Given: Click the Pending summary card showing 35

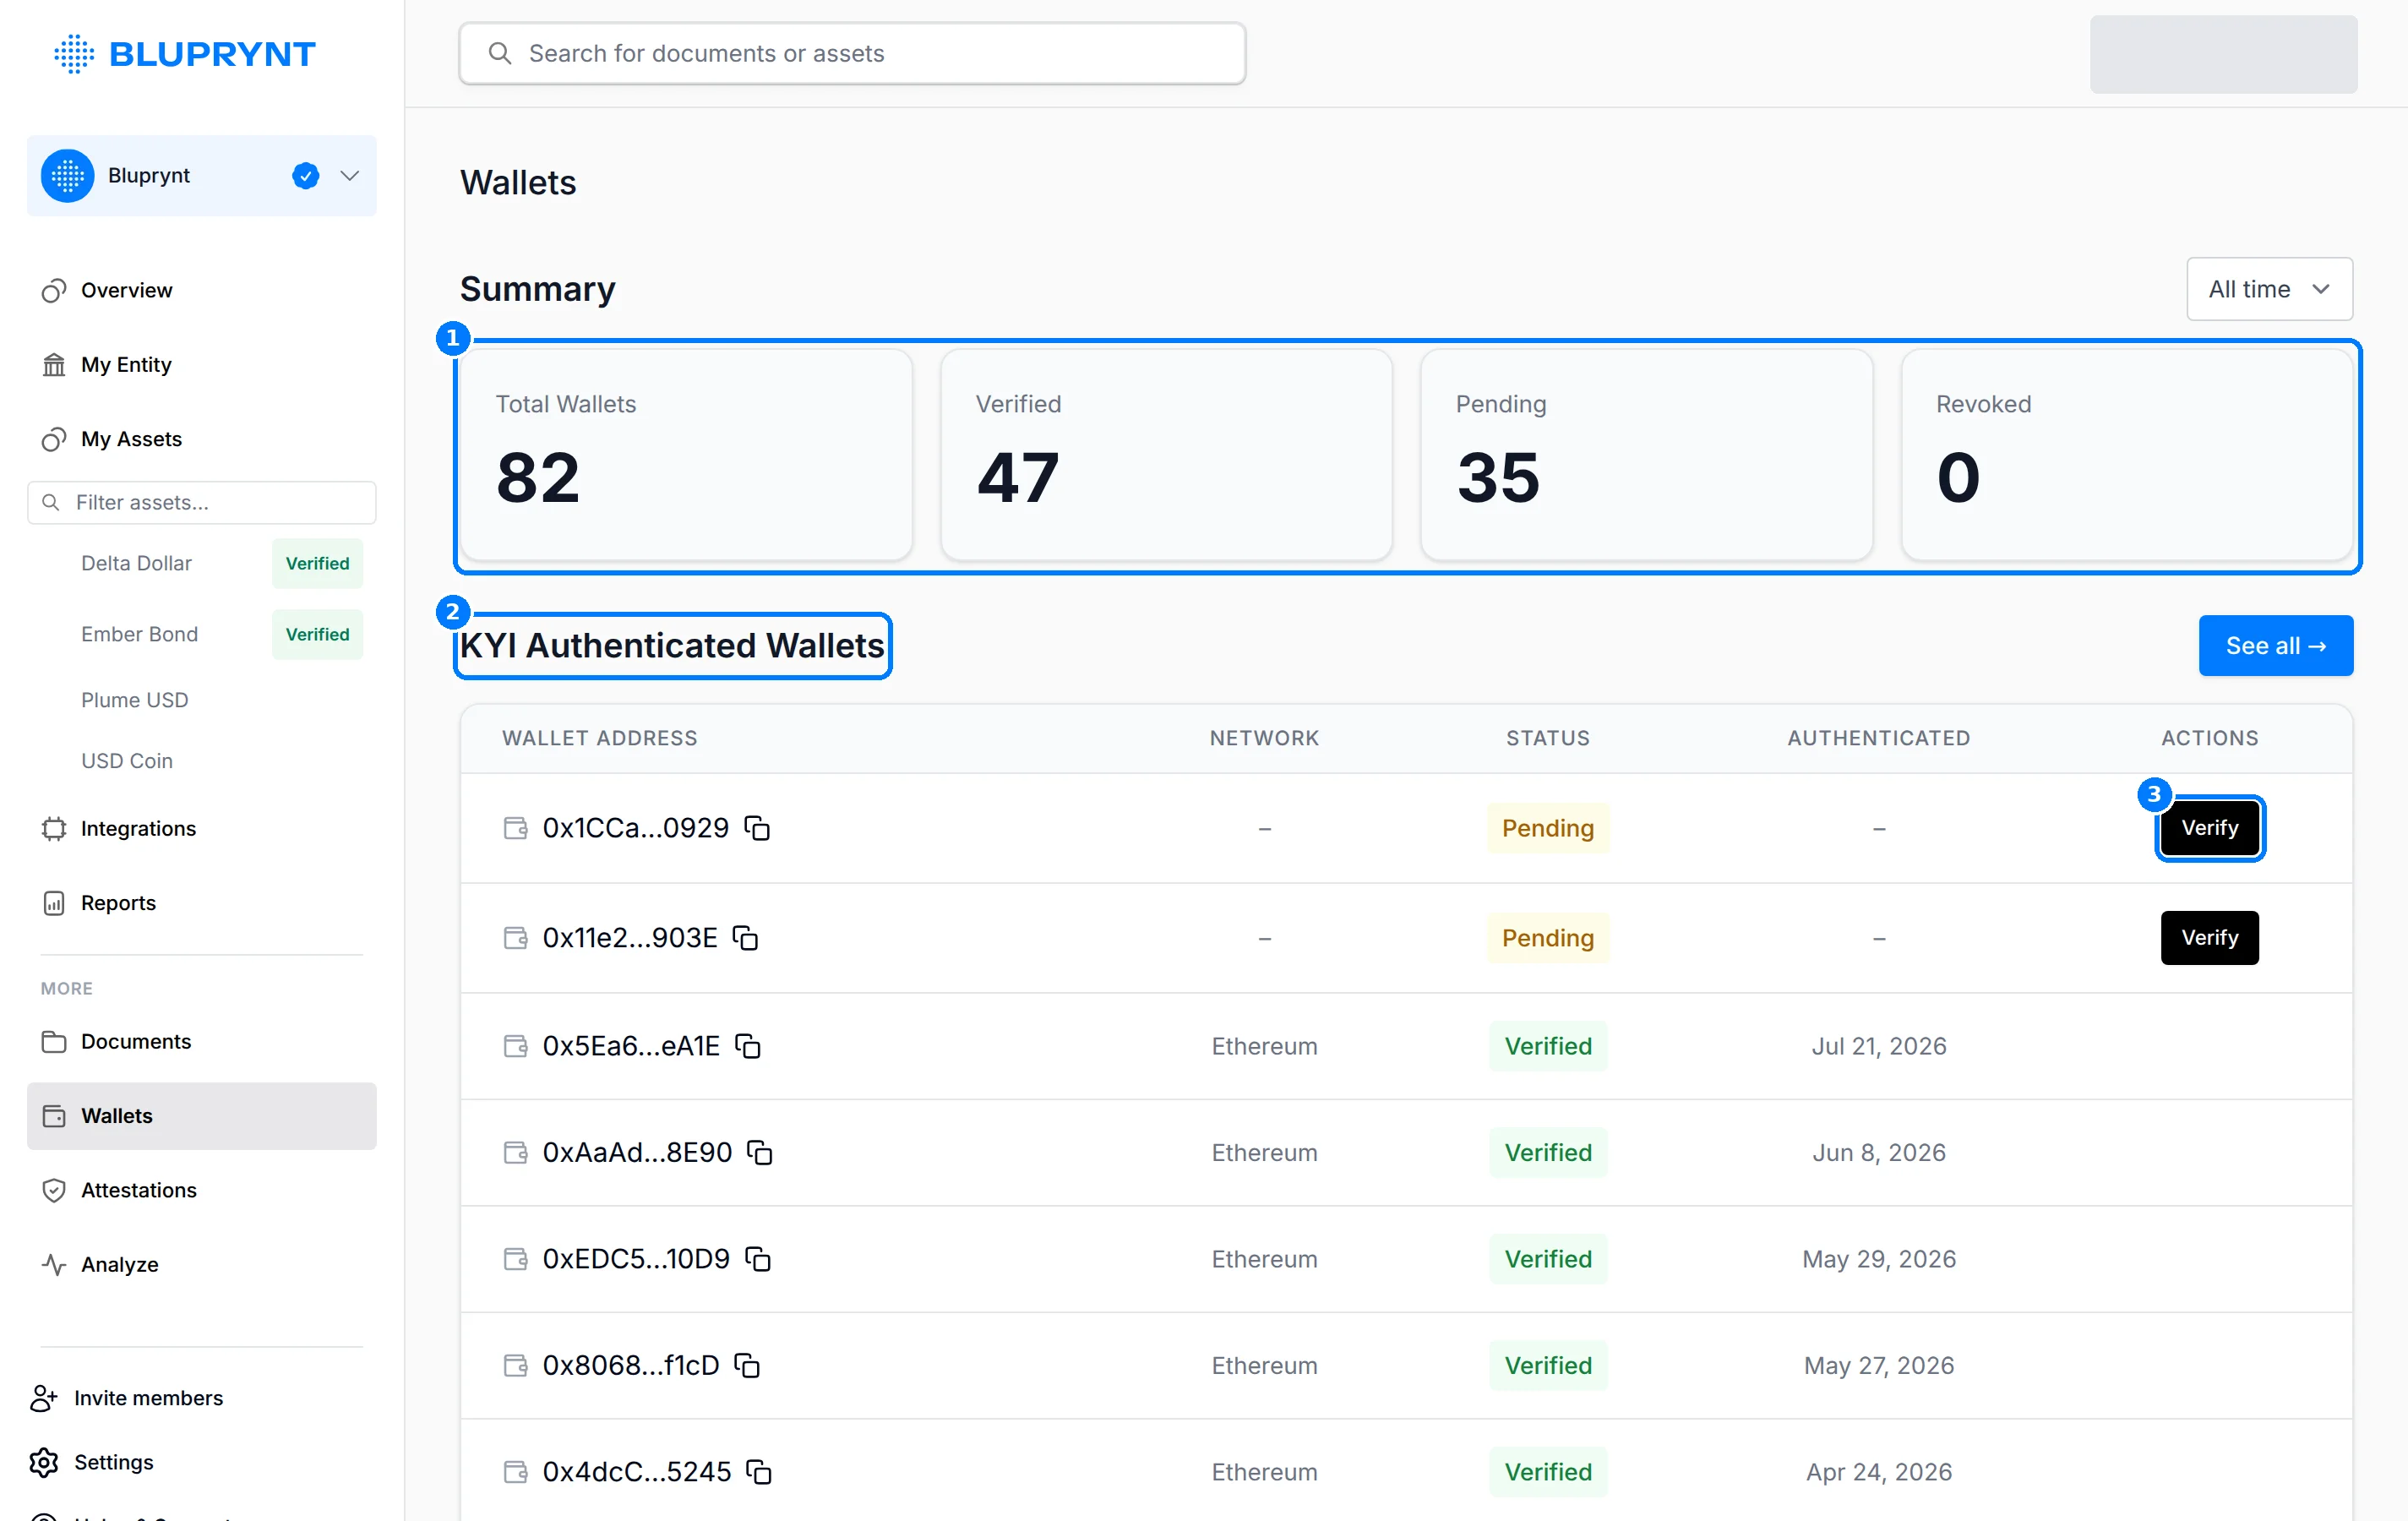Looking at the screenshot, I should [1646, 455].
